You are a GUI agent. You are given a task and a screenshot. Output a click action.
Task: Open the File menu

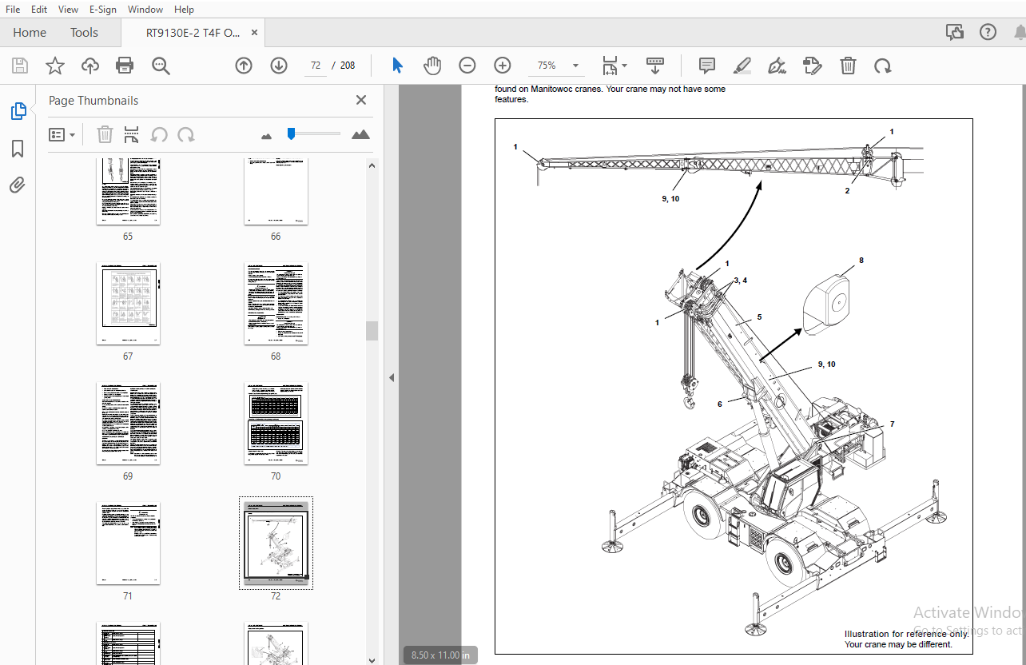click(13, 9)
